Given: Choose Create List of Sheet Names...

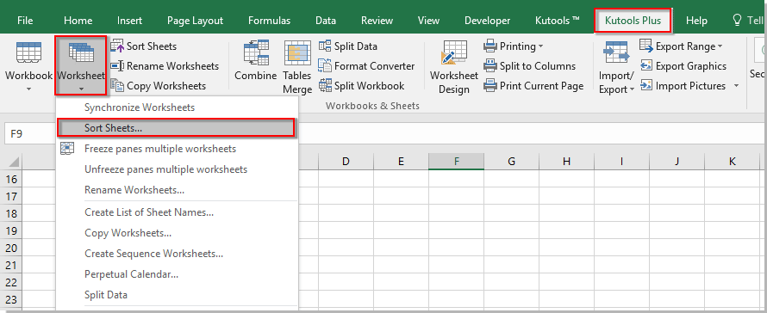Looking at the screenshot, I should coord(177,212).
